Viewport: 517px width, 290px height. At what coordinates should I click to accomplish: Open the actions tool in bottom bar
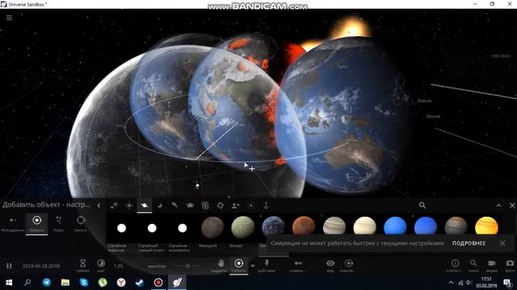[267, 265]
